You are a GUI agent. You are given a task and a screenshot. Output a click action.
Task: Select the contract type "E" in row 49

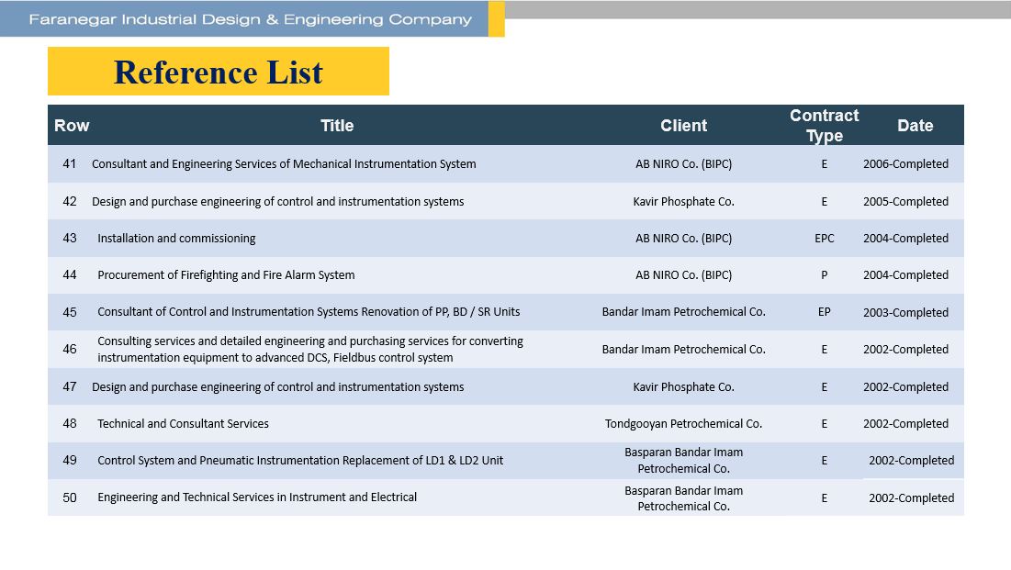pyautogui.click(x=824, y=460)
